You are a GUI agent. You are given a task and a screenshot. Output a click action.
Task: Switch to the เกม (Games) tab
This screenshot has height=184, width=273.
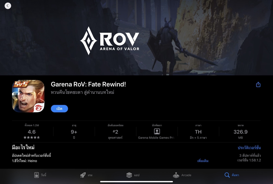point(86,175)
